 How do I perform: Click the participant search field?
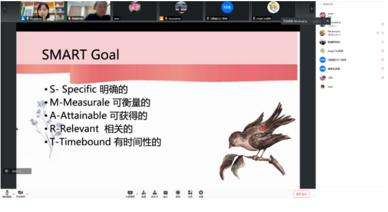(x=351, y=4)
